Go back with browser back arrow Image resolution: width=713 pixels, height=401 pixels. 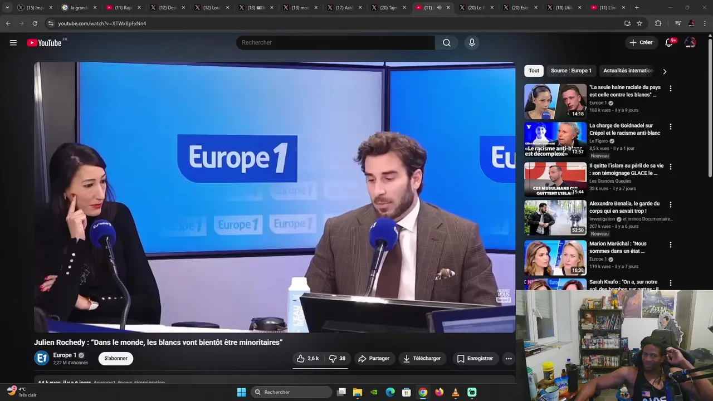(x=8, y=23)
